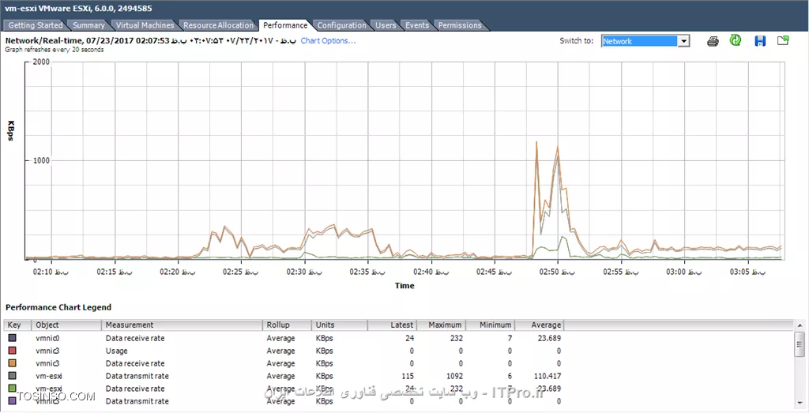Viewport: 809px width, 413px height.
Task: Switch to the Summary tab
Action: pos(88,25)
